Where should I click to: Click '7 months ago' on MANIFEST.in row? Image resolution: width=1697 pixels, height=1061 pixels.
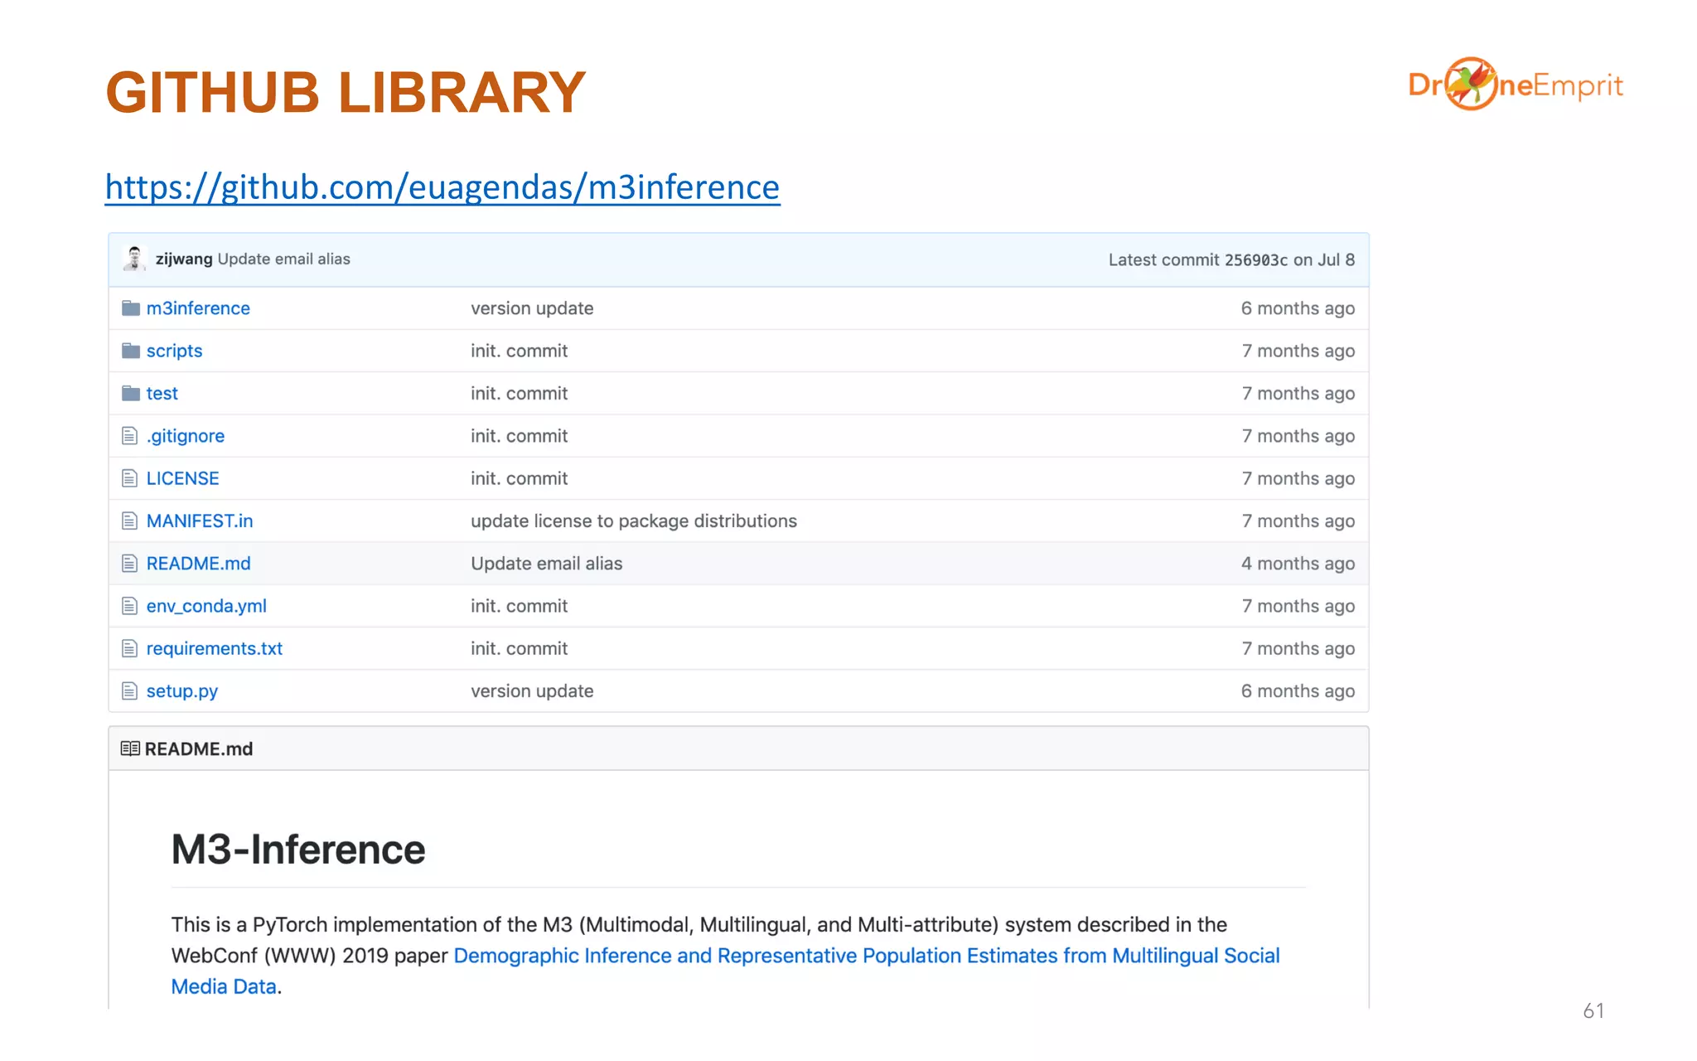coord(1298,521)
